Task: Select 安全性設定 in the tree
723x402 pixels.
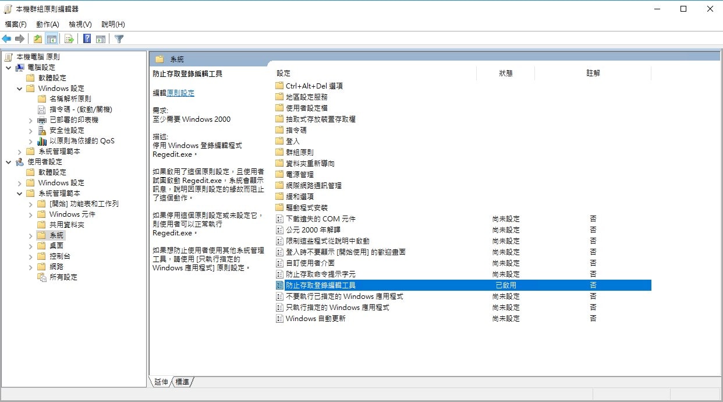Action: coord(66,131)
